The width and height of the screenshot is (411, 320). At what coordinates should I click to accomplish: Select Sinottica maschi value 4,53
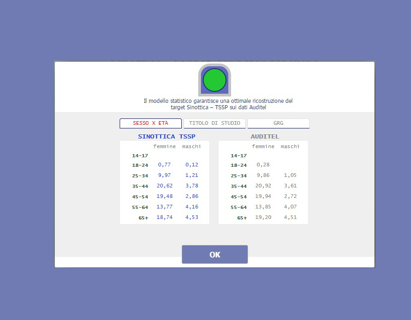tap(192, 217)
